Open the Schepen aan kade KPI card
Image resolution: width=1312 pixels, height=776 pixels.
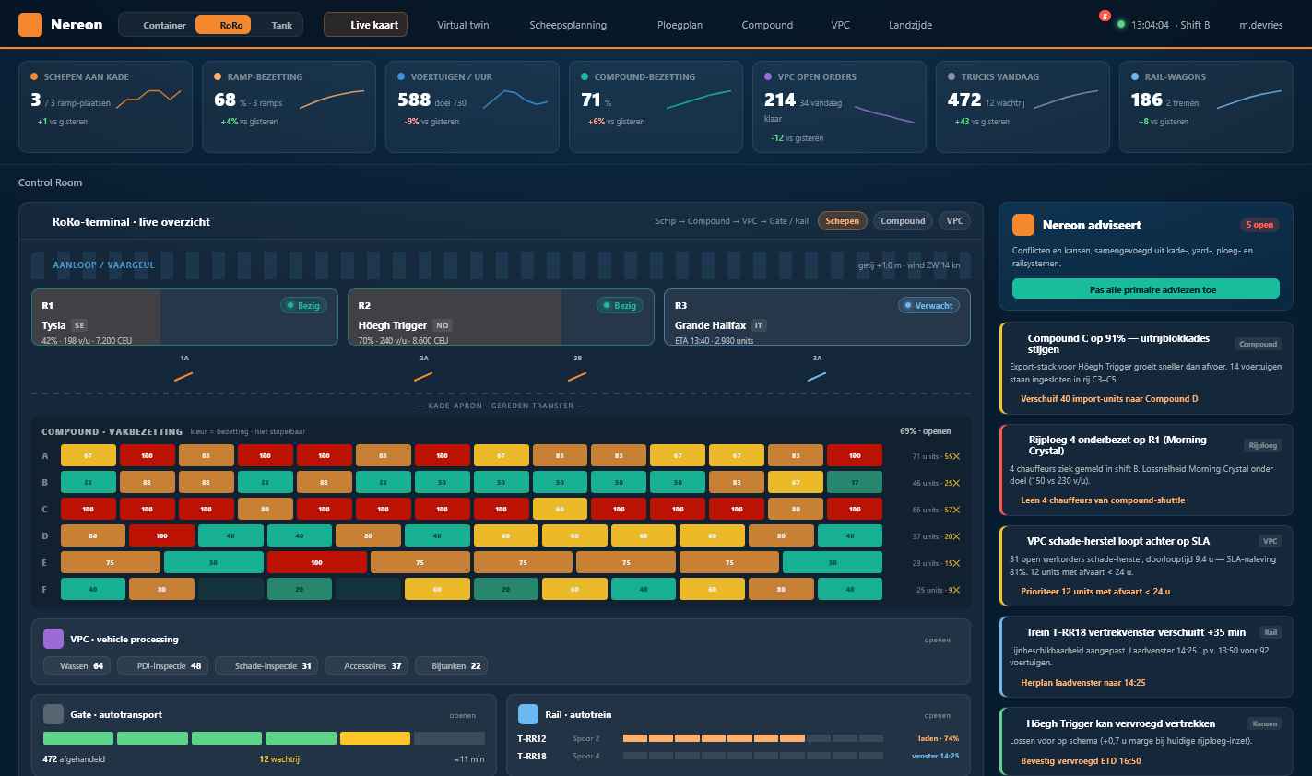pos(105,107)
